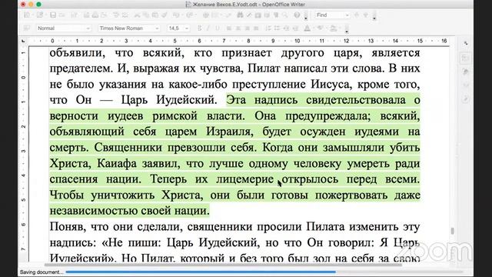Activate Format Paintbrush tool

click(x=164, y=15)
